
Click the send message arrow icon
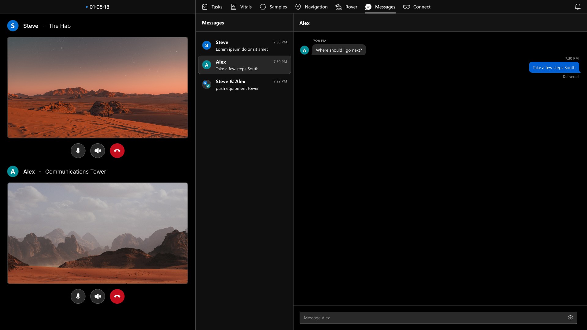point(570,318)
